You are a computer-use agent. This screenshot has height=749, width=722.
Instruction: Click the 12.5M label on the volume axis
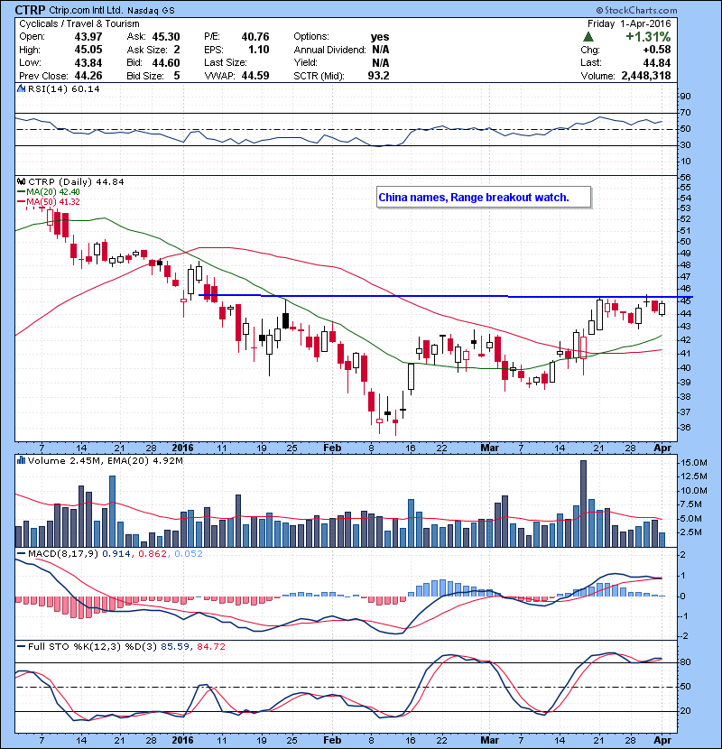click(694, 476)
